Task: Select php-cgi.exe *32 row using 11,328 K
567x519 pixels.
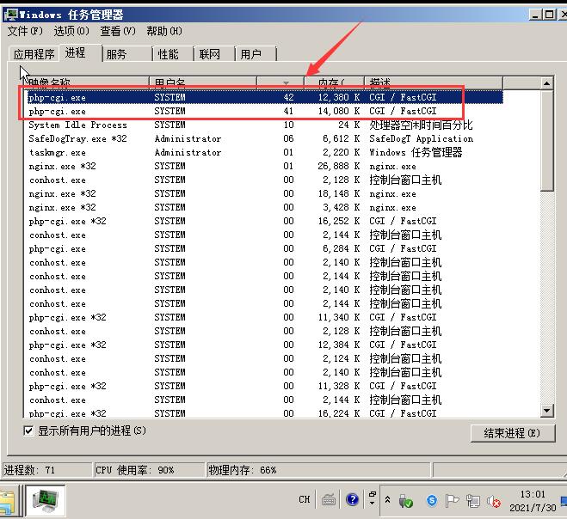Action: (265, 386)
